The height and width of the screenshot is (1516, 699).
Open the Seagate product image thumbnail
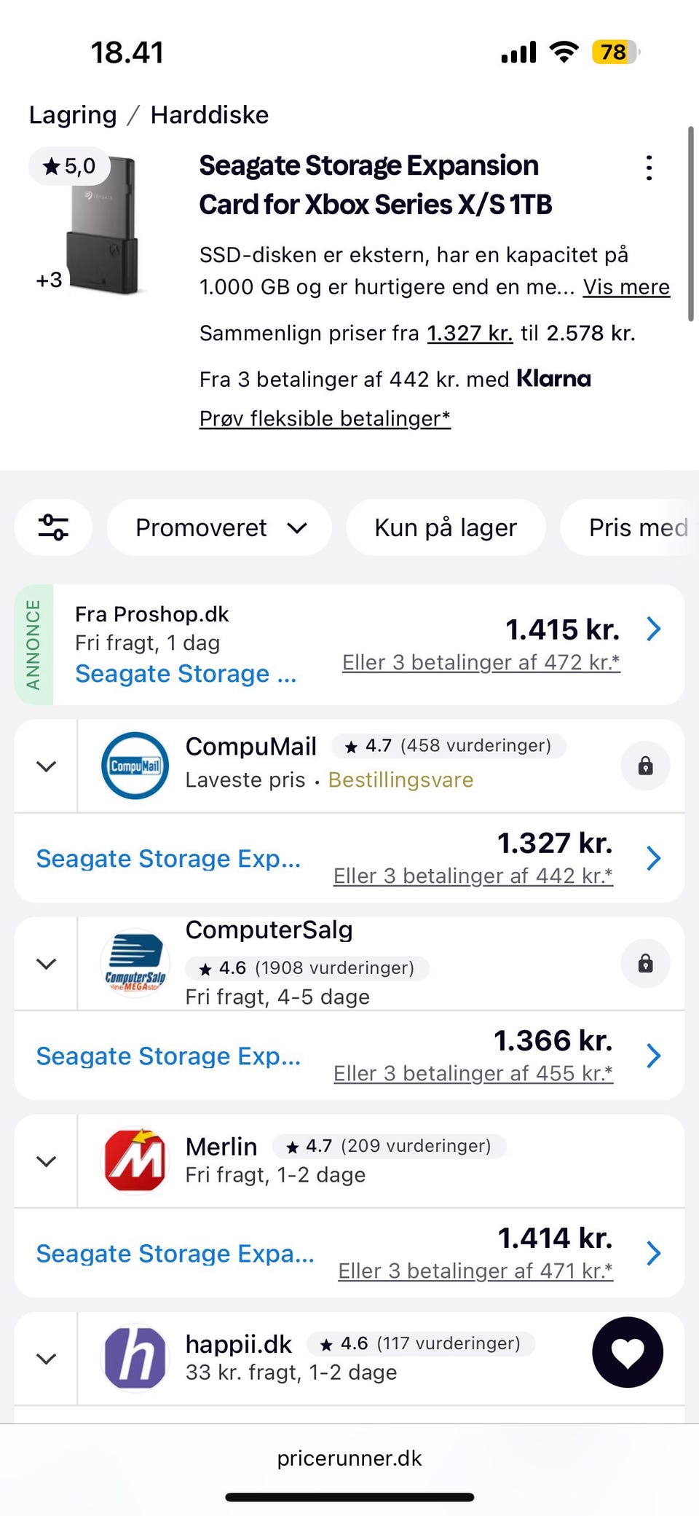point(100,226)
